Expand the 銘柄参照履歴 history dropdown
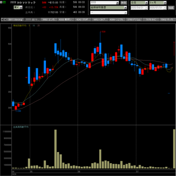The width and height of the screenshot is (176, 176). (x=109, y=7)
